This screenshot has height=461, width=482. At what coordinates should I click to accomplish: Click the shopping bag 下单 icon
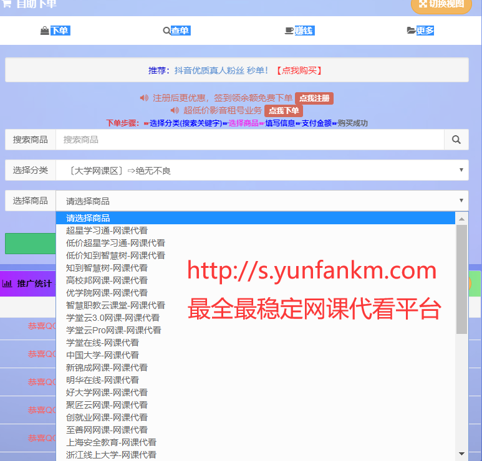pos(44,31)
